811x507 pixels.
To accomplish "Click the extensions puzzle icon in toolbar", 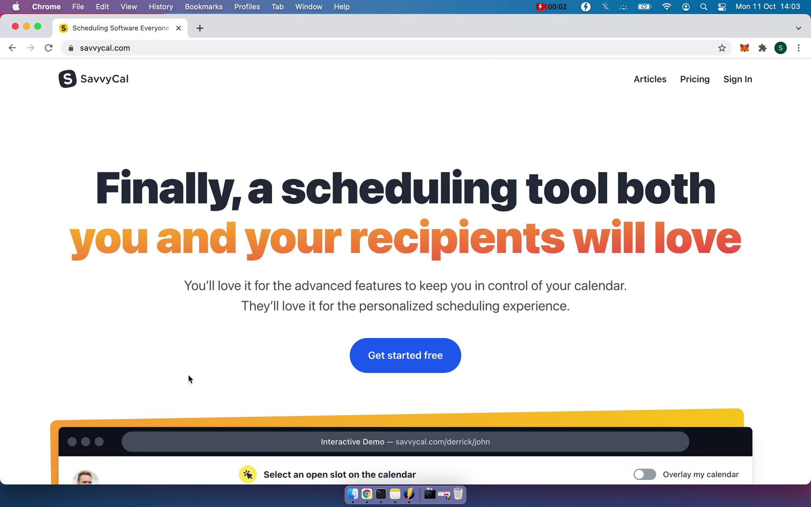I will click(762, 48).
